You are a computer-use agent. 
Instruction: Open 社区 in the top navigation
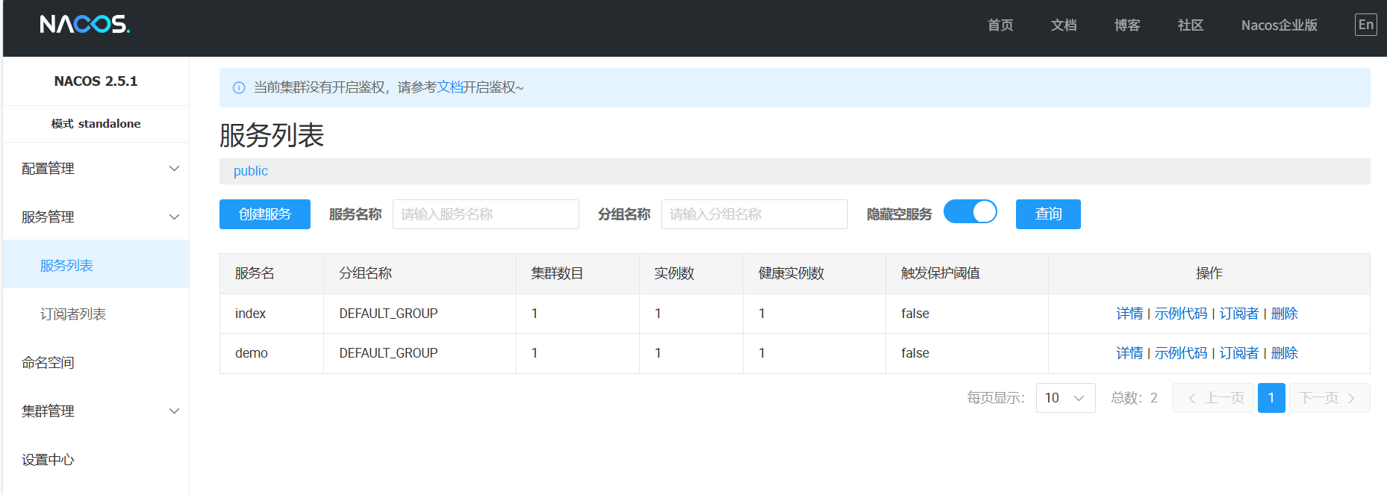1191,25
